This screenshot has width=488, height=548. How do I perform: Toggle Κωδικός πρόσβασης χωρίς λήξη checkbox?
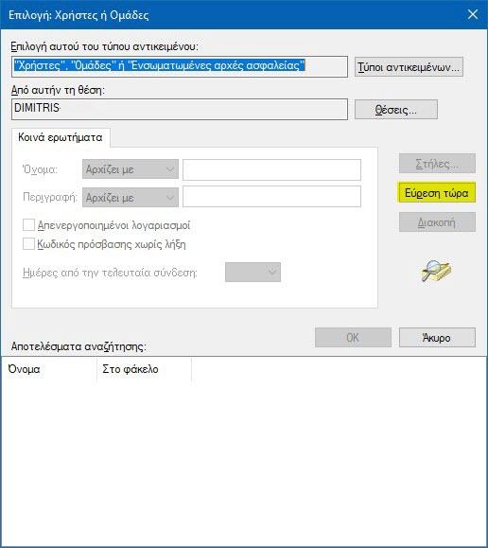[x=28, y=244]
